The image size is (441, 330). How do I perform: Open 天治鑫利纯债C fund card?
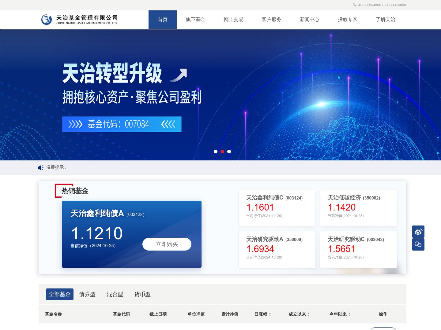click(x=277, y=208)
